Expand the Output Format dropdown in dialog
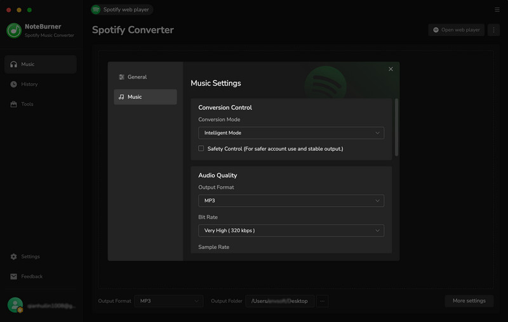Screen dimensions: 508x322 [x=291, y=201]
